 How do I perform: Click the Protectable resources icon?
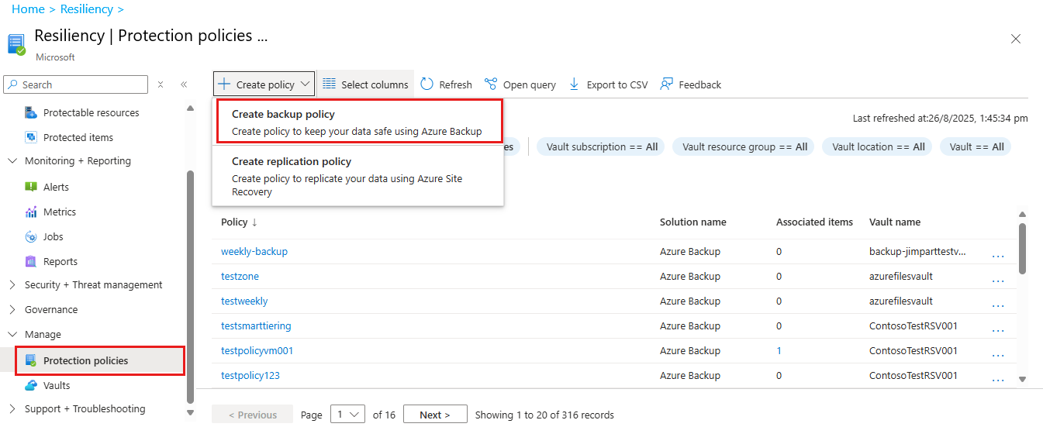point(31,112)
